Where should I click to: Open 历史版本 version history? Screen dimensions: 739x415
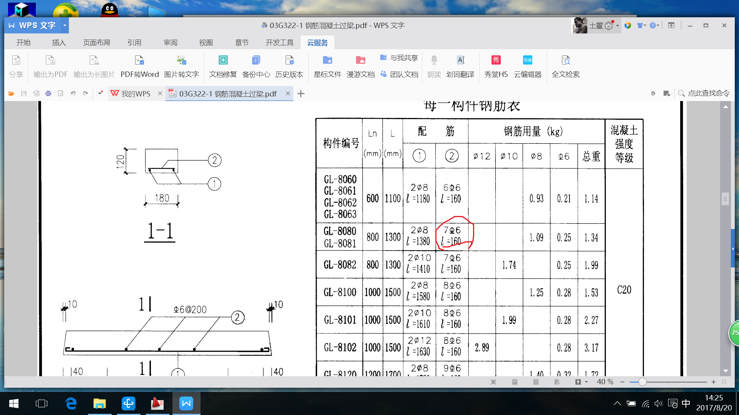289,66
